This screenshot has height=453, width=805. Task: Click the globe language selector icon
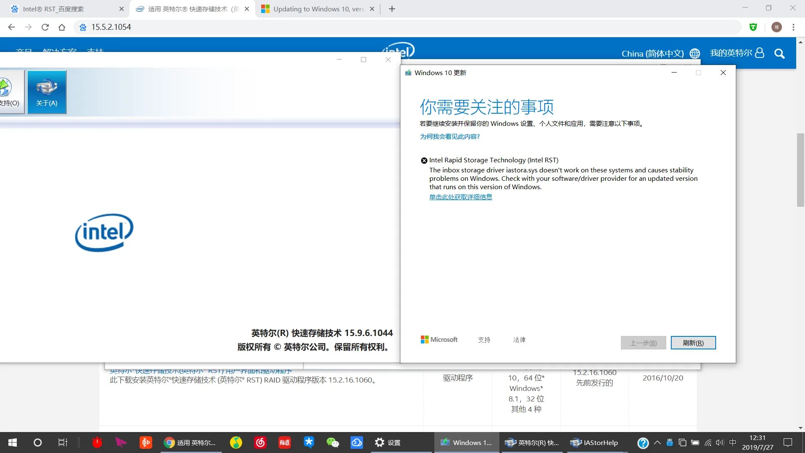coord(695,53)
